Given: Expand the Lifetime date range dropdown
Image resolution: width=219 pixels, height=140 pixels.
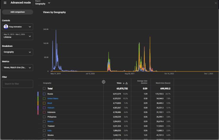Looking at the screenshot, I should (17, 36).
